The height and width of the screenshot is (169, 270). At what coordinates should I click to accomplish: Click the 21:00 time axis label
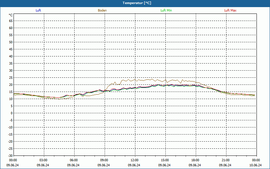(x=226, y=160)
